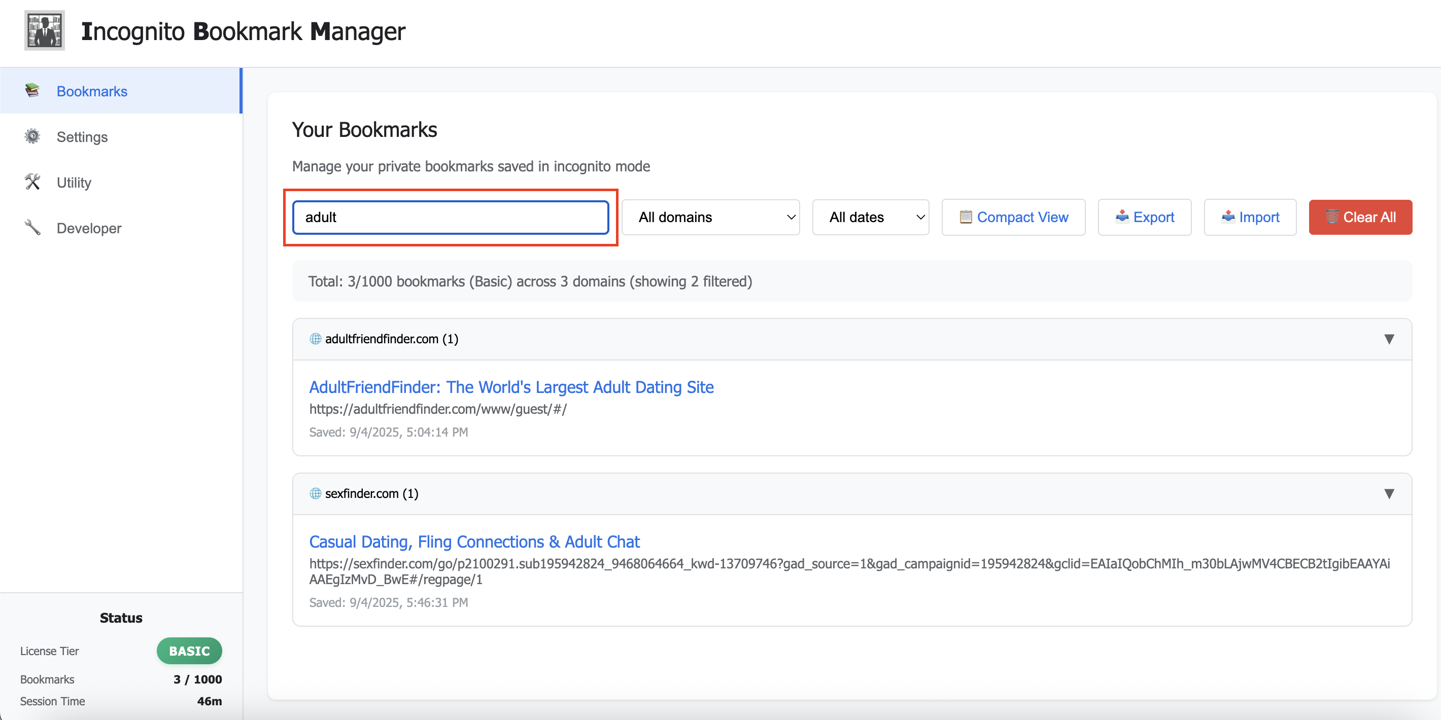Open the AdultFriendFinder bookmark link

pyautogui.click(x=511, y=387)
